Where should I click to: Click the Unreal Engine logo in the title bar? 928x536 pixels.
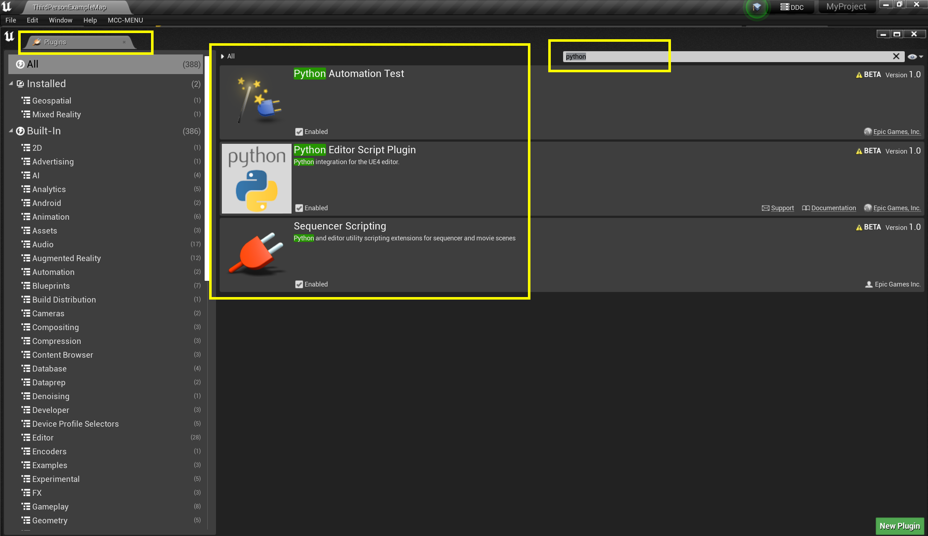point(7,7)
